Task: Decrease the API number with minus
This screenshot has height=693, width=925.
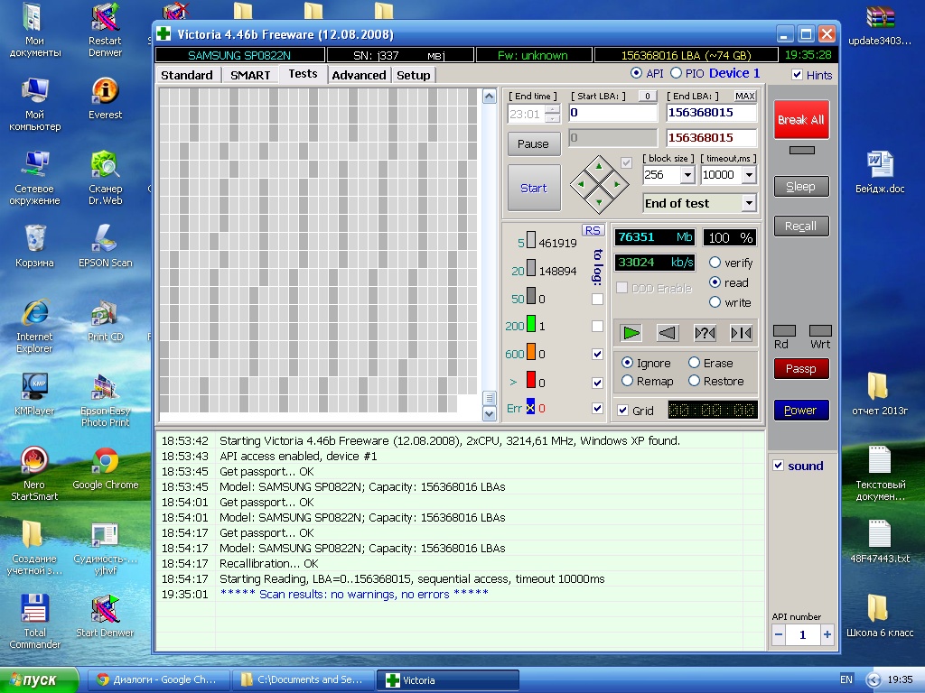Action: tap(779, 634)
